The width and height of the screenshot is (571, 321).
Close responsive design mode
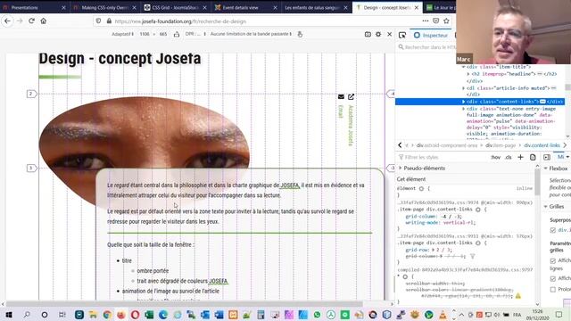coord(389,34)
